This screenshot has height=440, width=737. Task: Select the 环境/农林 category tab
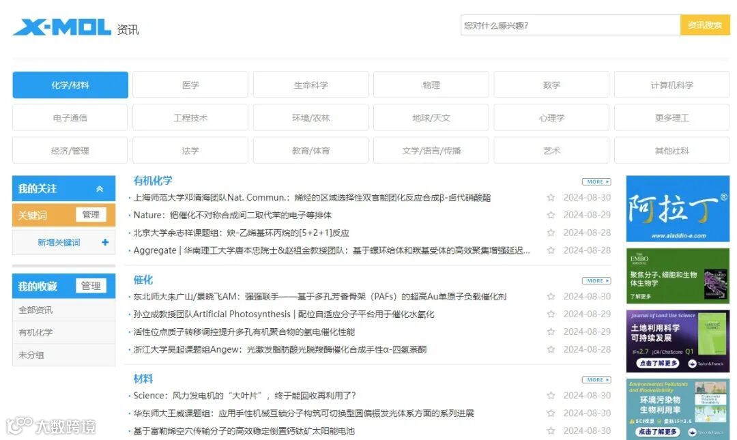click(310, 117)
